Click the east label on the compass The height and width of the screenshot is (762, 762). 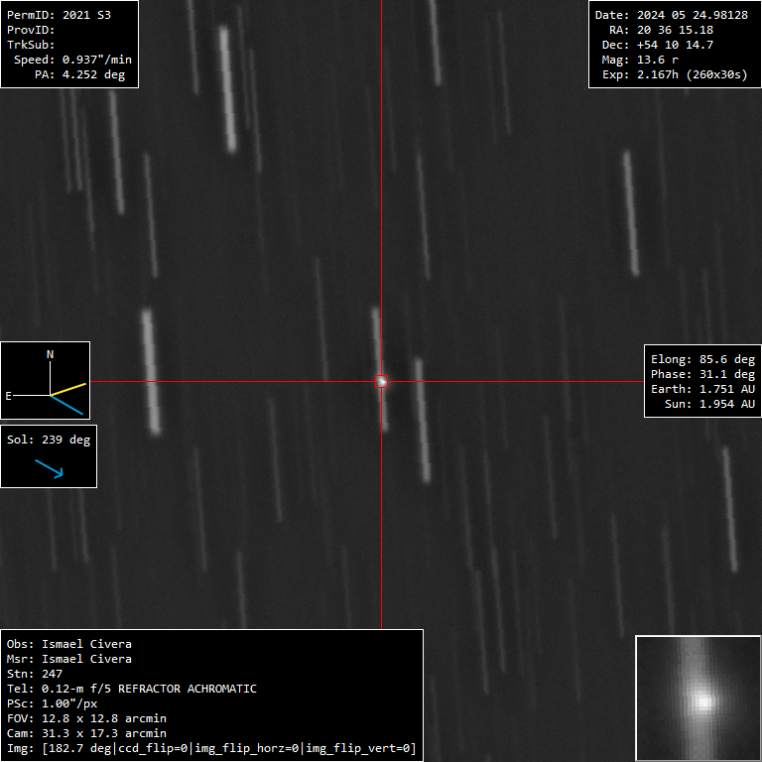[x=9, y=396]
